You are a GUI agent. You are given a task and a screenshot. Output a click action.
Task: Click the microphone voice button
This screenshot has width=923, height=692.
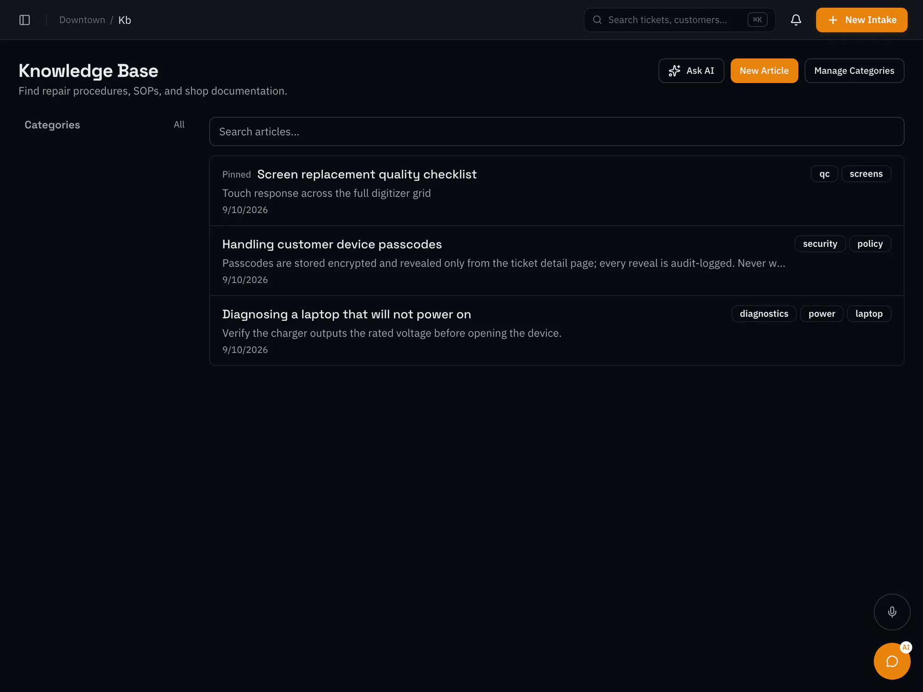pyautogui.click(x=892, y=612)
